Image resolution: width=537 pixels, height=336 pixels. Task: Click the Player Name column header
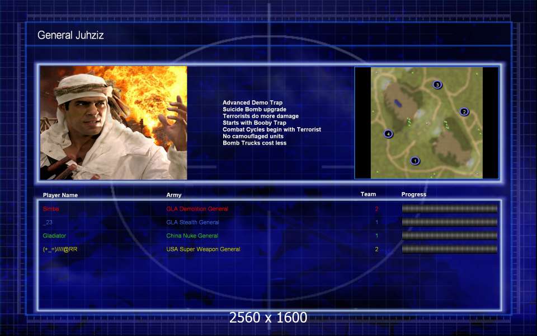tap(60, 195)
